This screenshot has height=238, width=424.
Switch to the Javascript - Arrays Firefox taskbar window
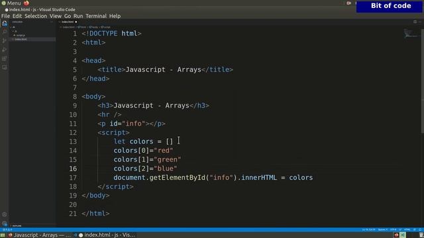pyautogui.click(x=39, y=235)
